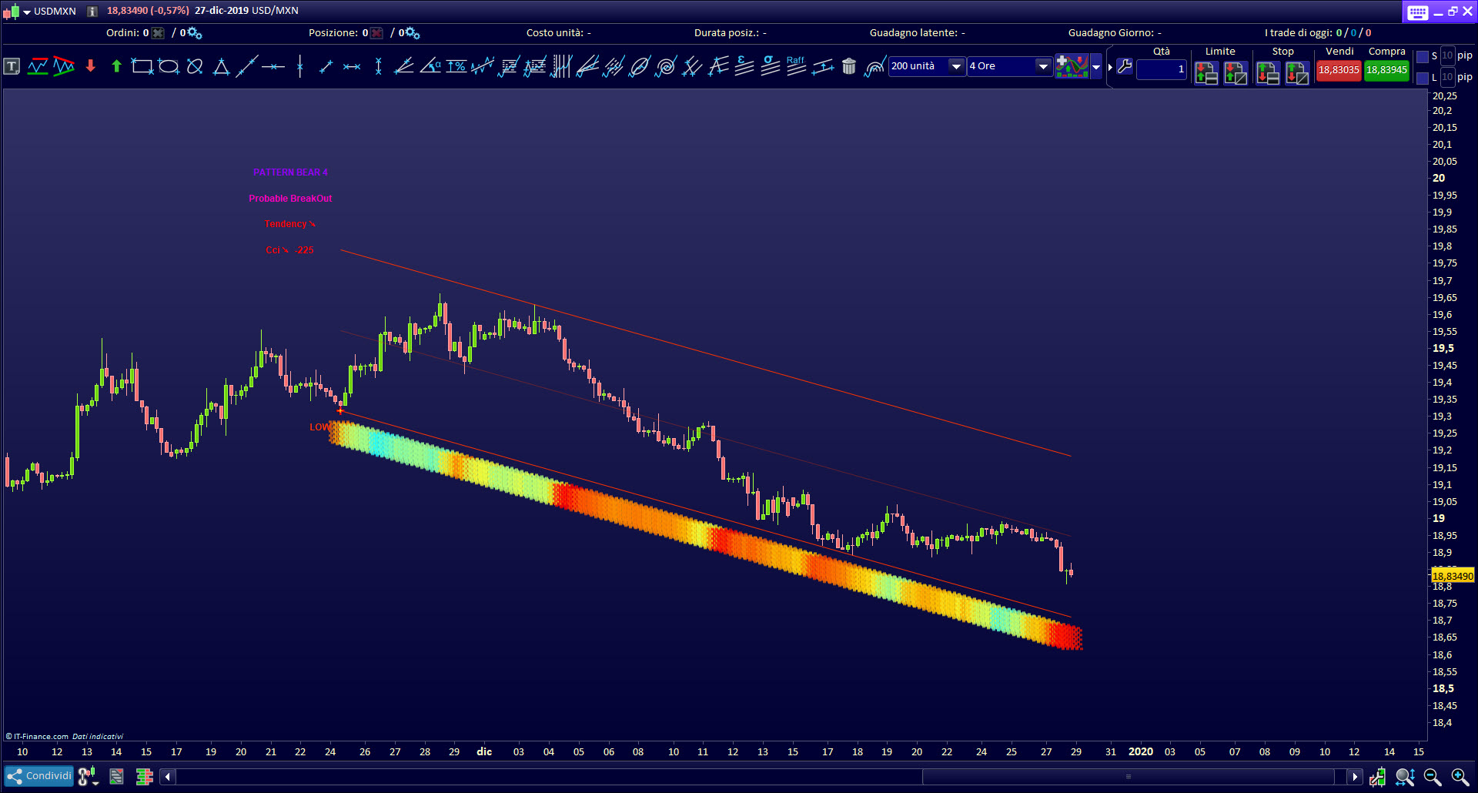The height and width of the screenshot is (793, 1478).
Task: Toggle the S pip checkbox
Action: click(x=1423, y=56)
